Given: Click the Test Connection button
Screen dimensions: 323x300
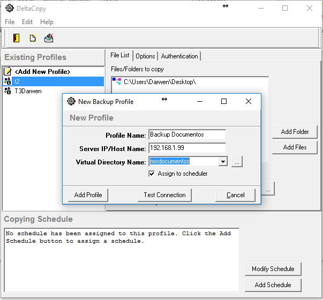Looking at the screenshot, I should coord(164,195).
